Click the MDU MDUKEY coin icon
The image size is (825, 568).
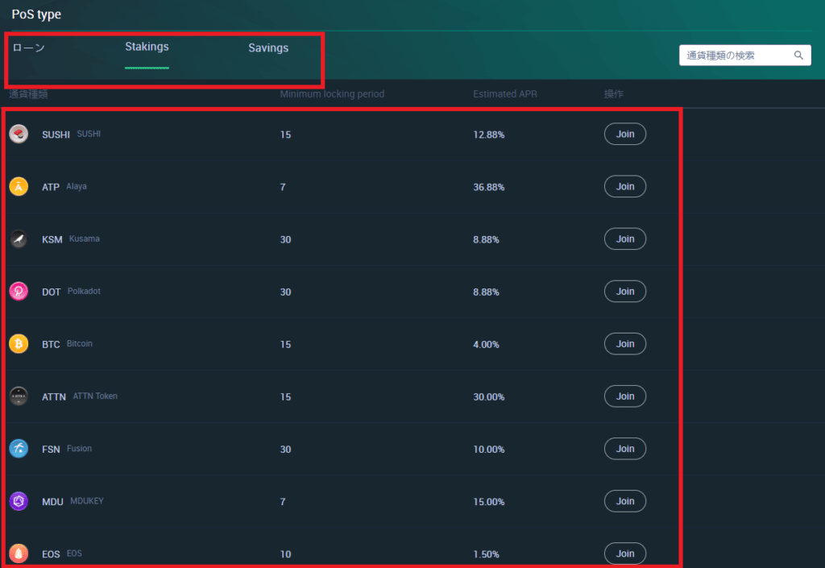[x=19, y=501]
